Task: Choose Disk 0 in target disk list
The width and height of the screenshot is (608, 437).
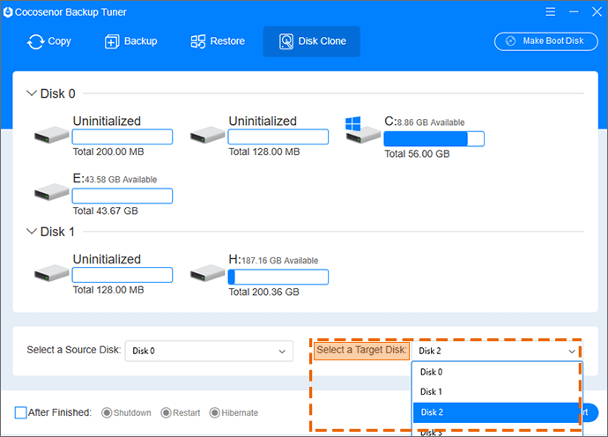Action: tap(497, 372)
